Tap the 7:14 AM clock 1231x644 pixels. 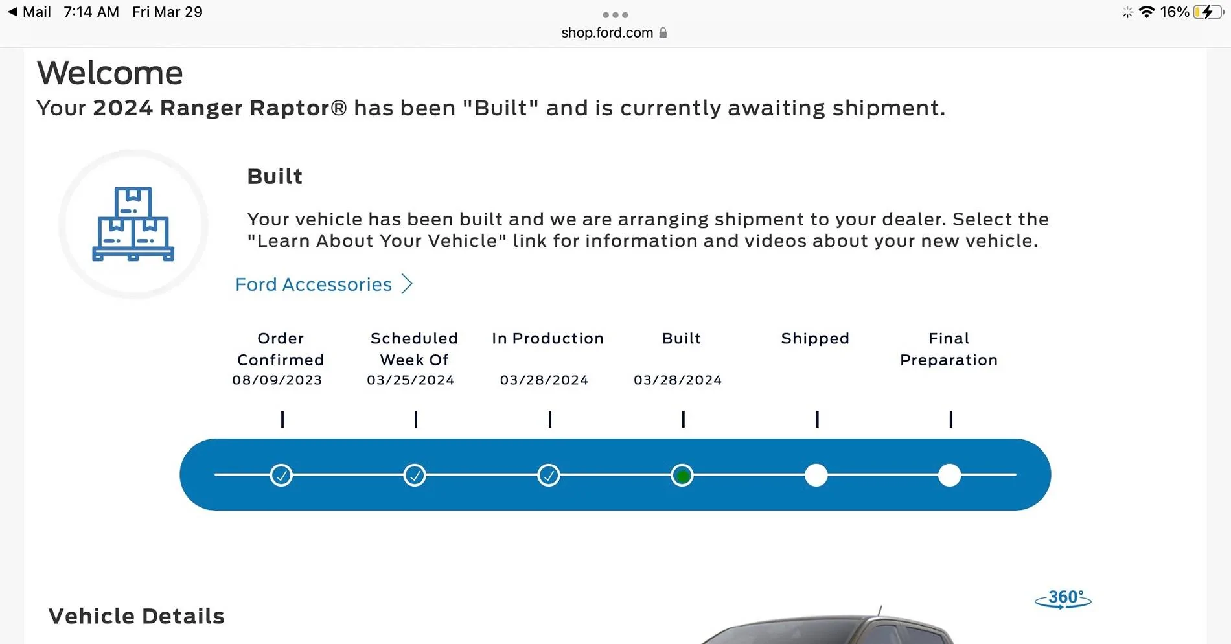tap(91, 12)
